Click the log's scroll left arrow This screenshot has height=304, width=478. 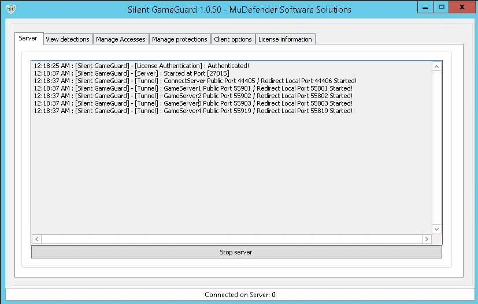(36, 239)
